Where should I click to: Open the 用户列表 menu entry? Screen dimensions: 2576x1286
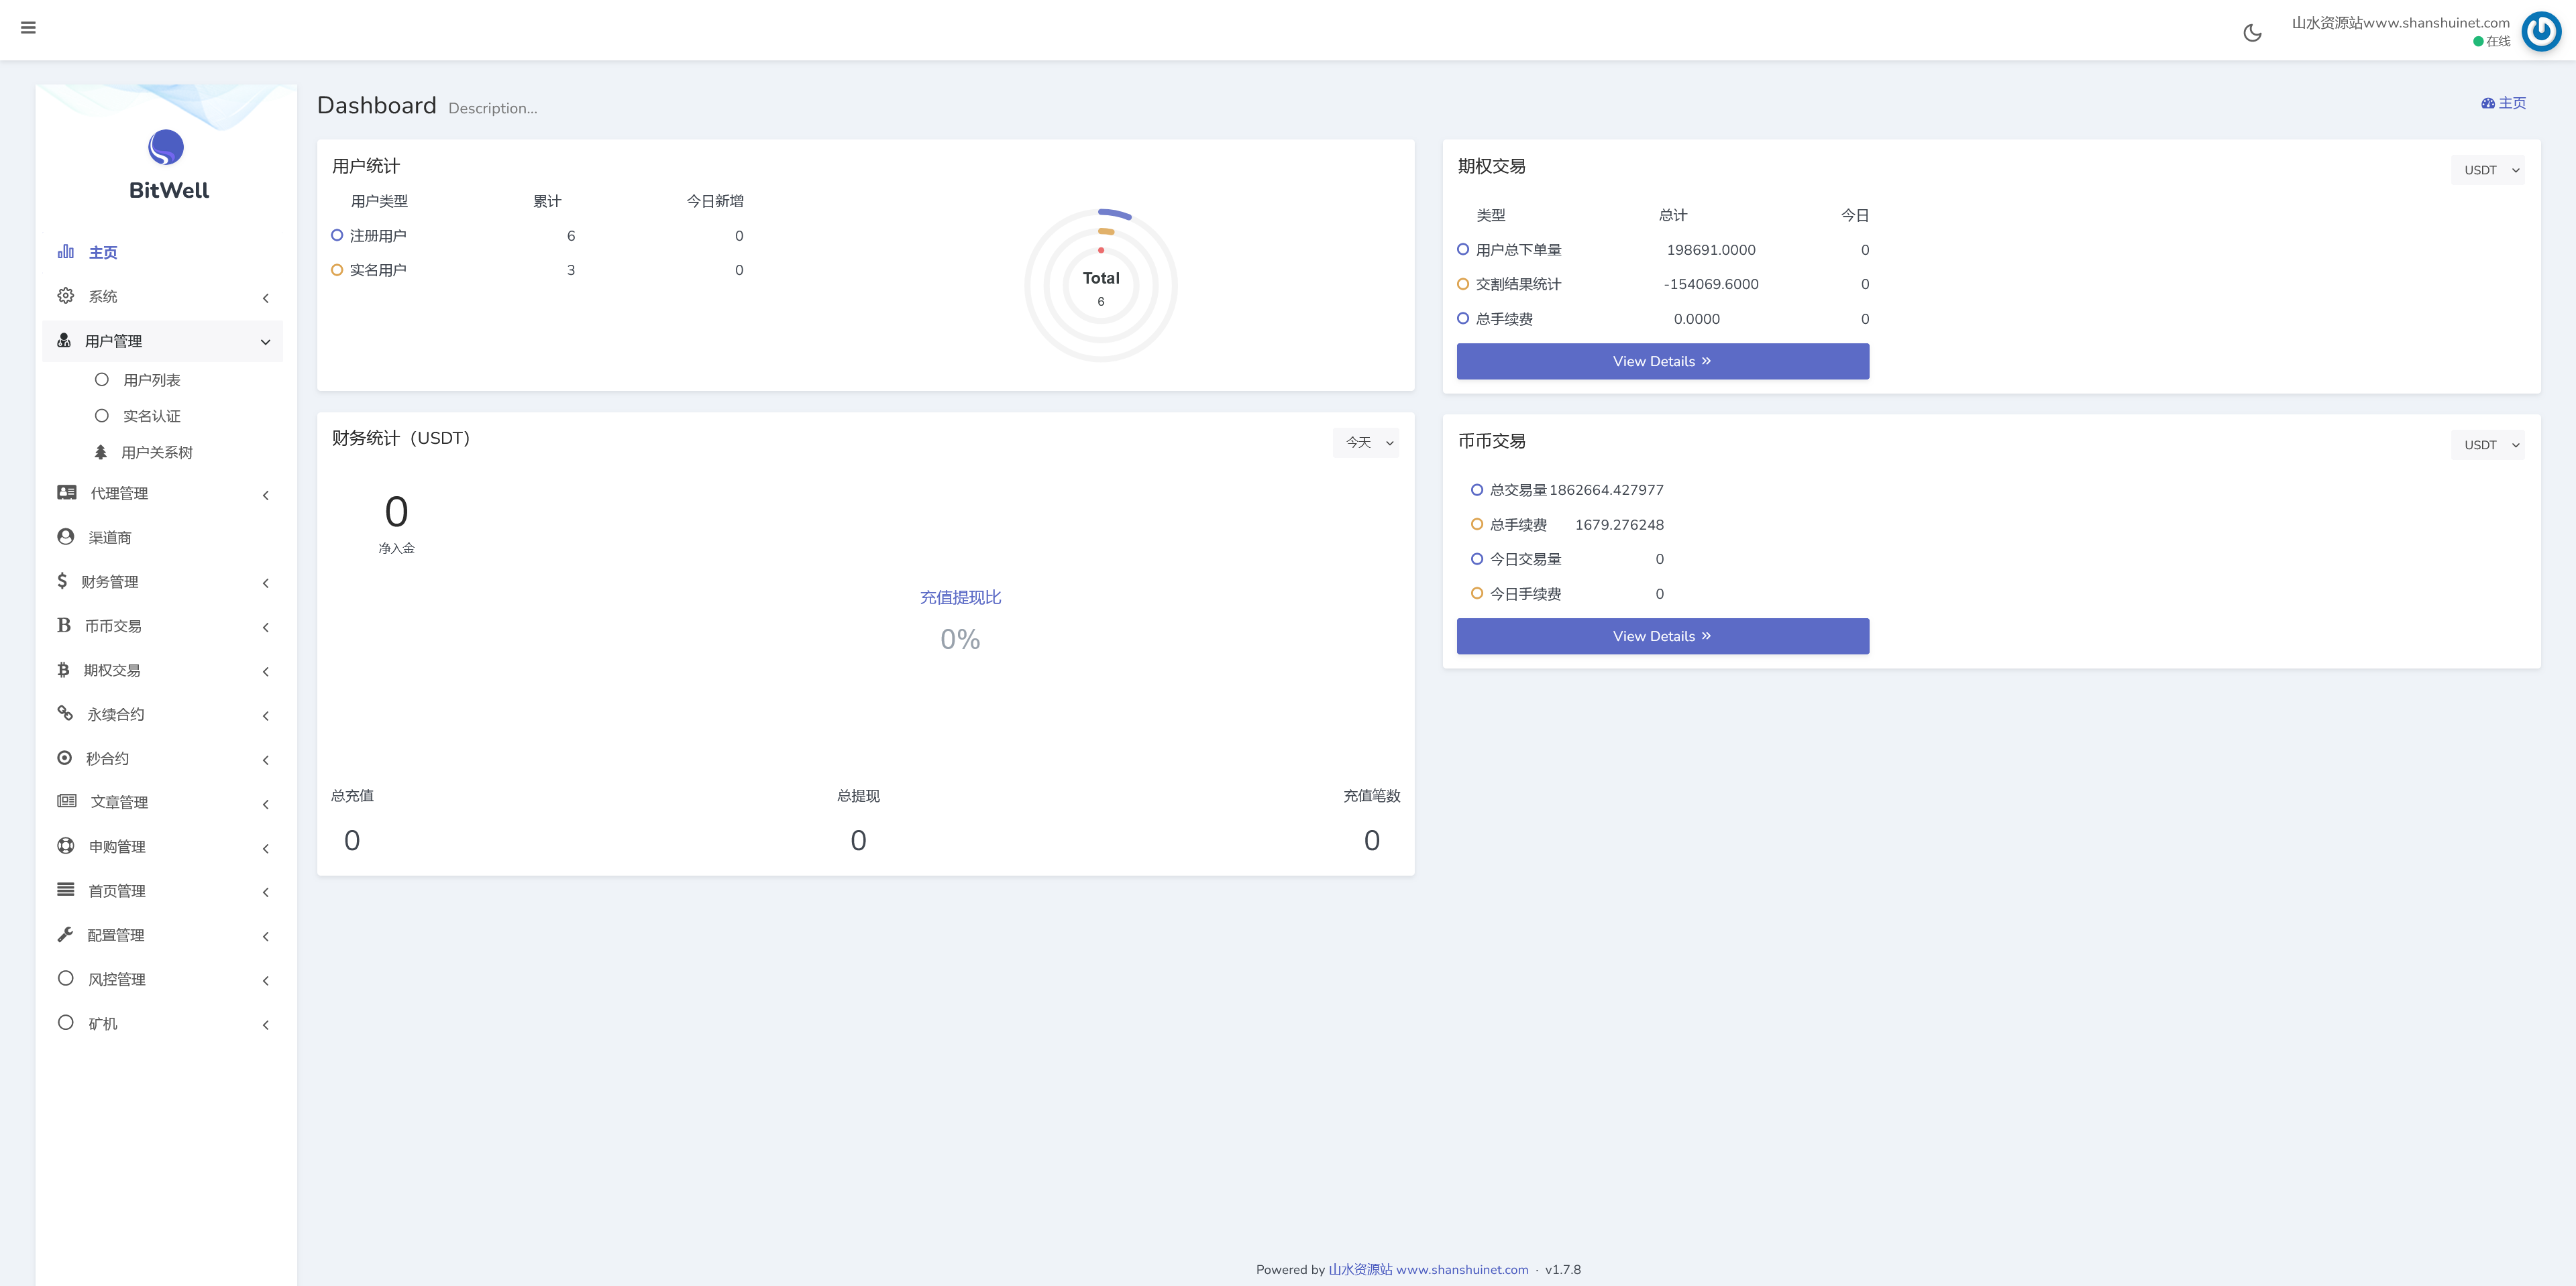tap(152, 379)
